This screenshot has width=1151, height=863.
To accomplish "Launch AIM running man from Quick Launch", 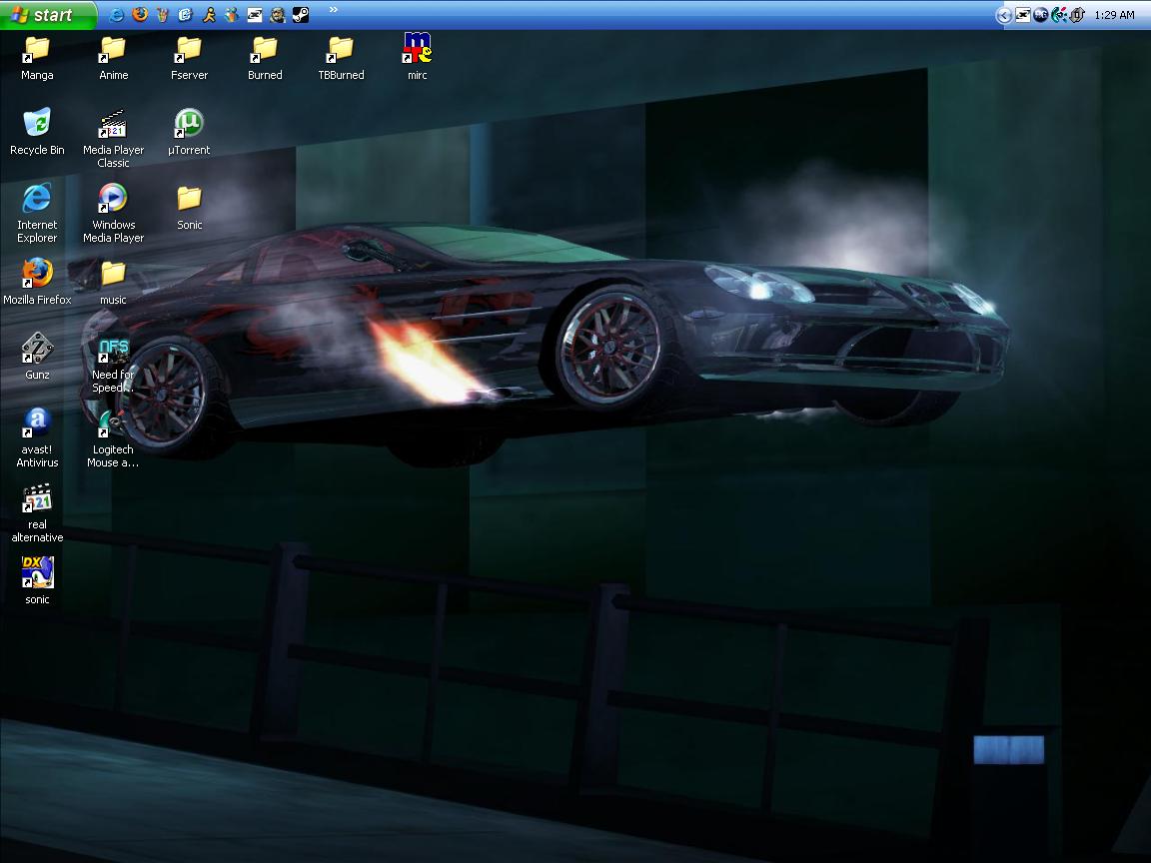I will coord(209,15).
